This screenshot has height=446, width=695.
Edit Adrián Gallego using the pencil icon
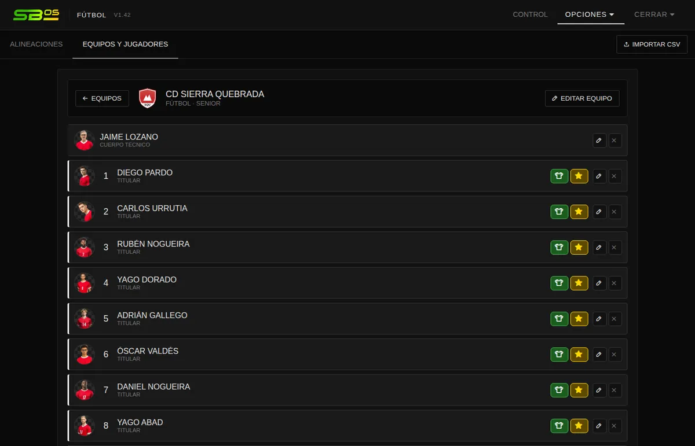point(599,319)
